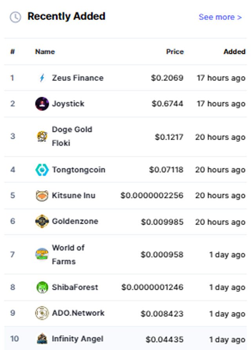Click the World of Farms icon
Viewport: 251px width, 350px height.
[42, 254]
